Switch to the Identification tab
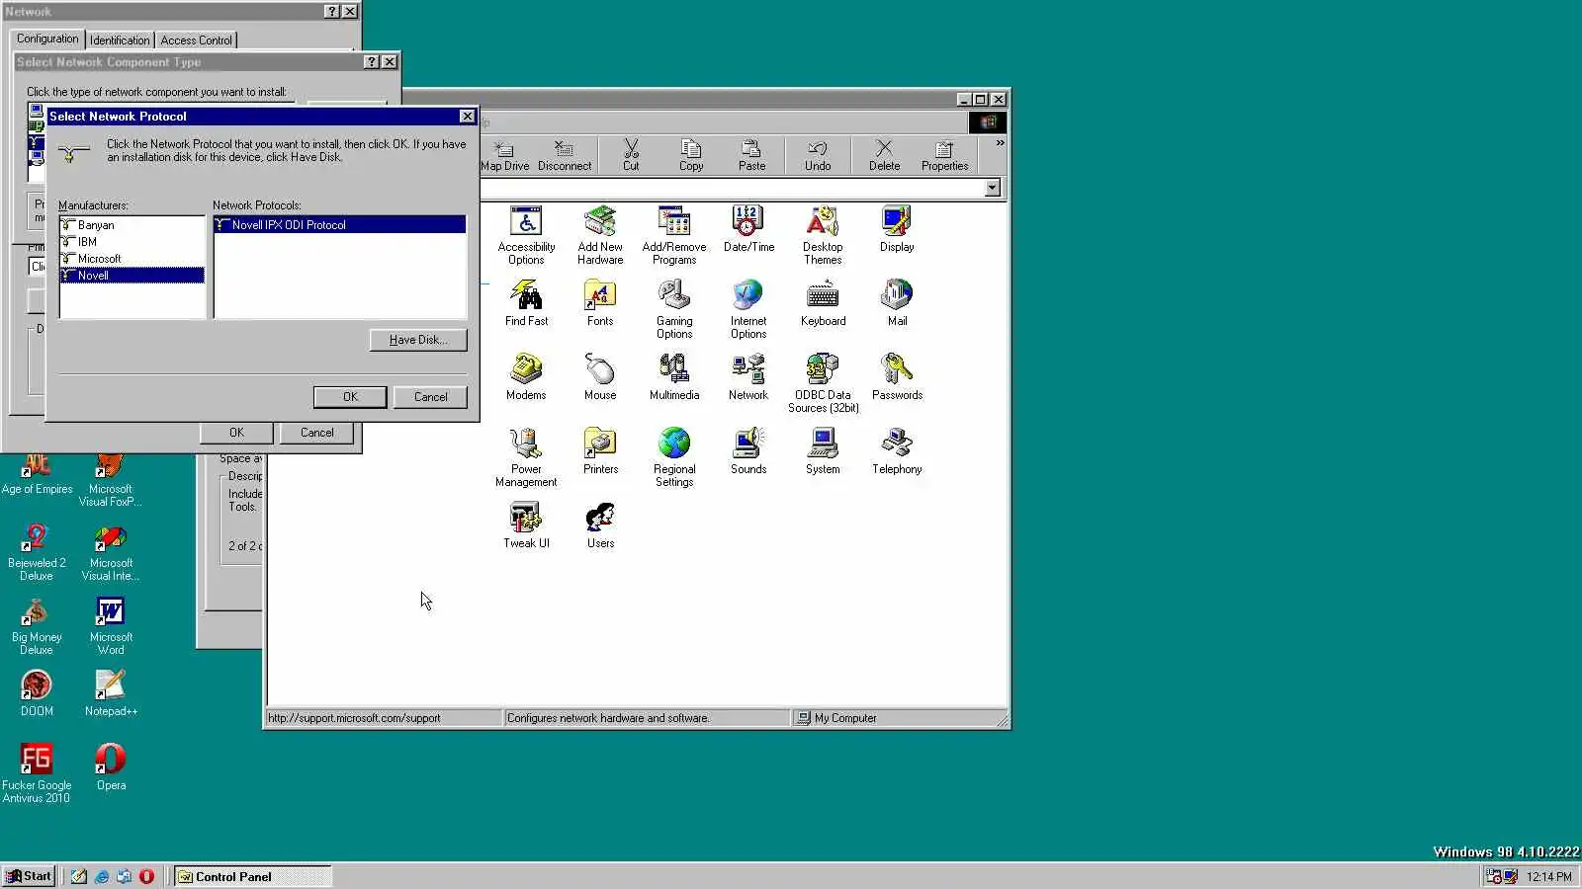This screenshot has width=1582, height=889. click(x=120, y=40)
